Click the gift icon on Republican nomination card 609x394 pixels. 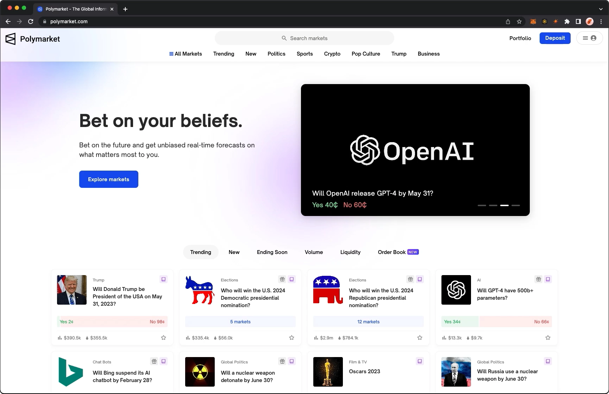(x=410, y=279)
